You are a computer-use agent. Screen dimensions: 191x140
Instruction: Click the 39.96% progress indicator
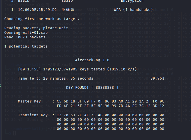click(x=157, y=78)
